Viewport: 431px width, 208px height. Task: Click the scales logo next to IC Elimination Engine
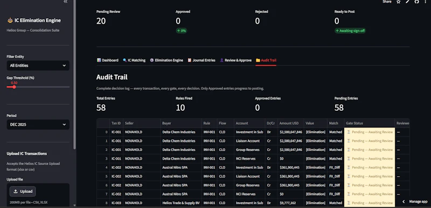(x=10, y=20)
